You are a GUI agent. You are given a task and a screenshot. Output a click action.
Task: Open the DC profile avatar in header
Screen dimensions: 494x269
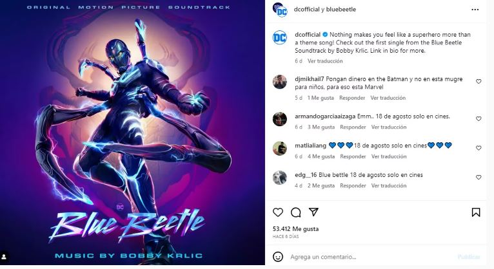tap(280, 10)
